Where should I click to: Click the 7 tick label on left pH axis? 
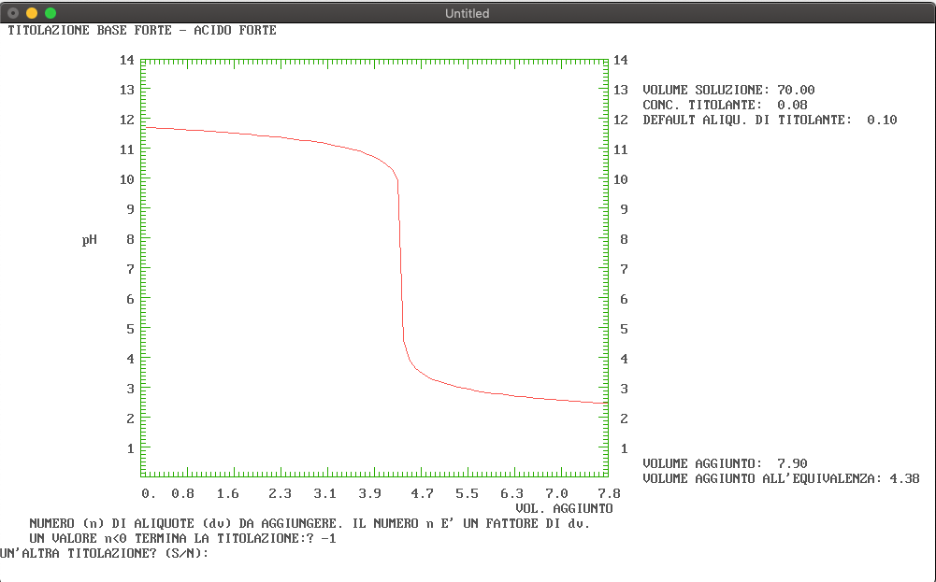tap(130, 269)
